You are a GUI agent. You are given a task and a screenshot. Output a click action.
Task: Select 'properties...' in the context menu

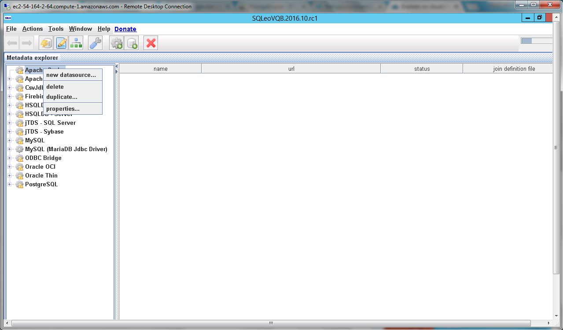[x=63, y=109]
